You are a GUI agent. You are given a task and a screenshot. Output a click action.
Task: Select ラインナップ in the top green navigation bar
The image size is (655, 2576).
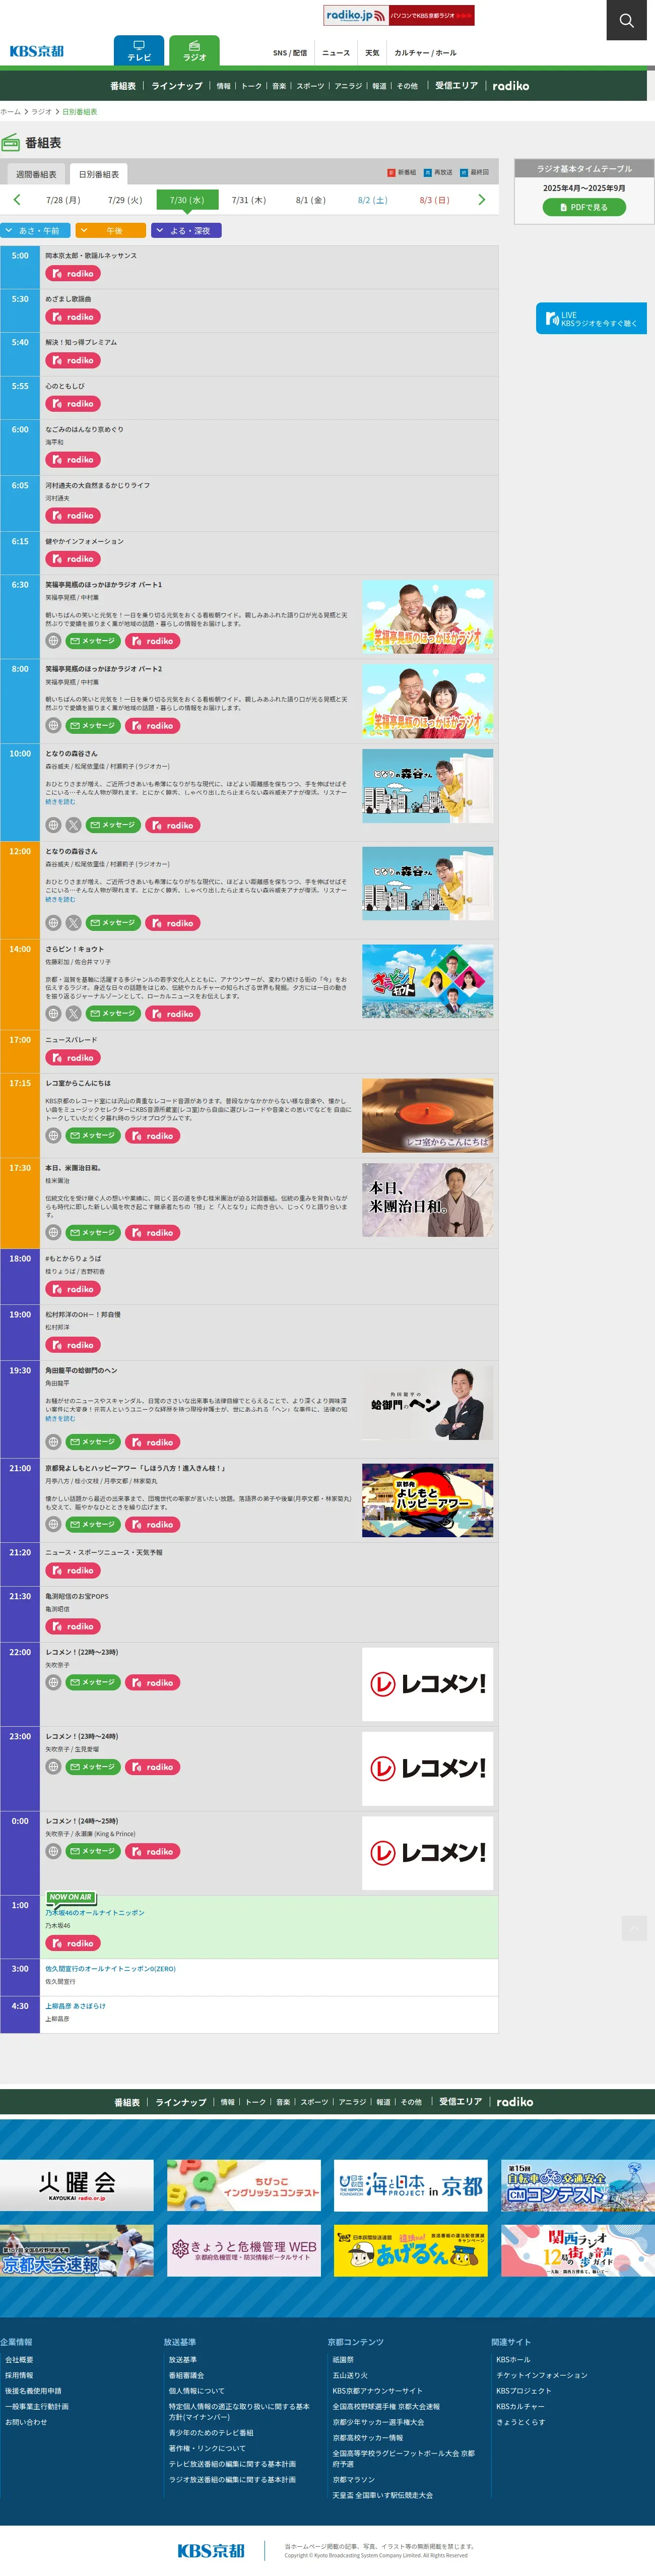(x=177, y=86)
